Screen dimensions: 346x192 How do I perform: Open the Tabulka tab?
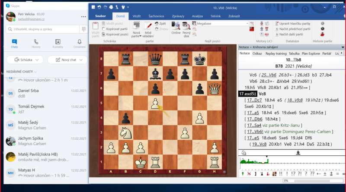(x=294, y=54)
